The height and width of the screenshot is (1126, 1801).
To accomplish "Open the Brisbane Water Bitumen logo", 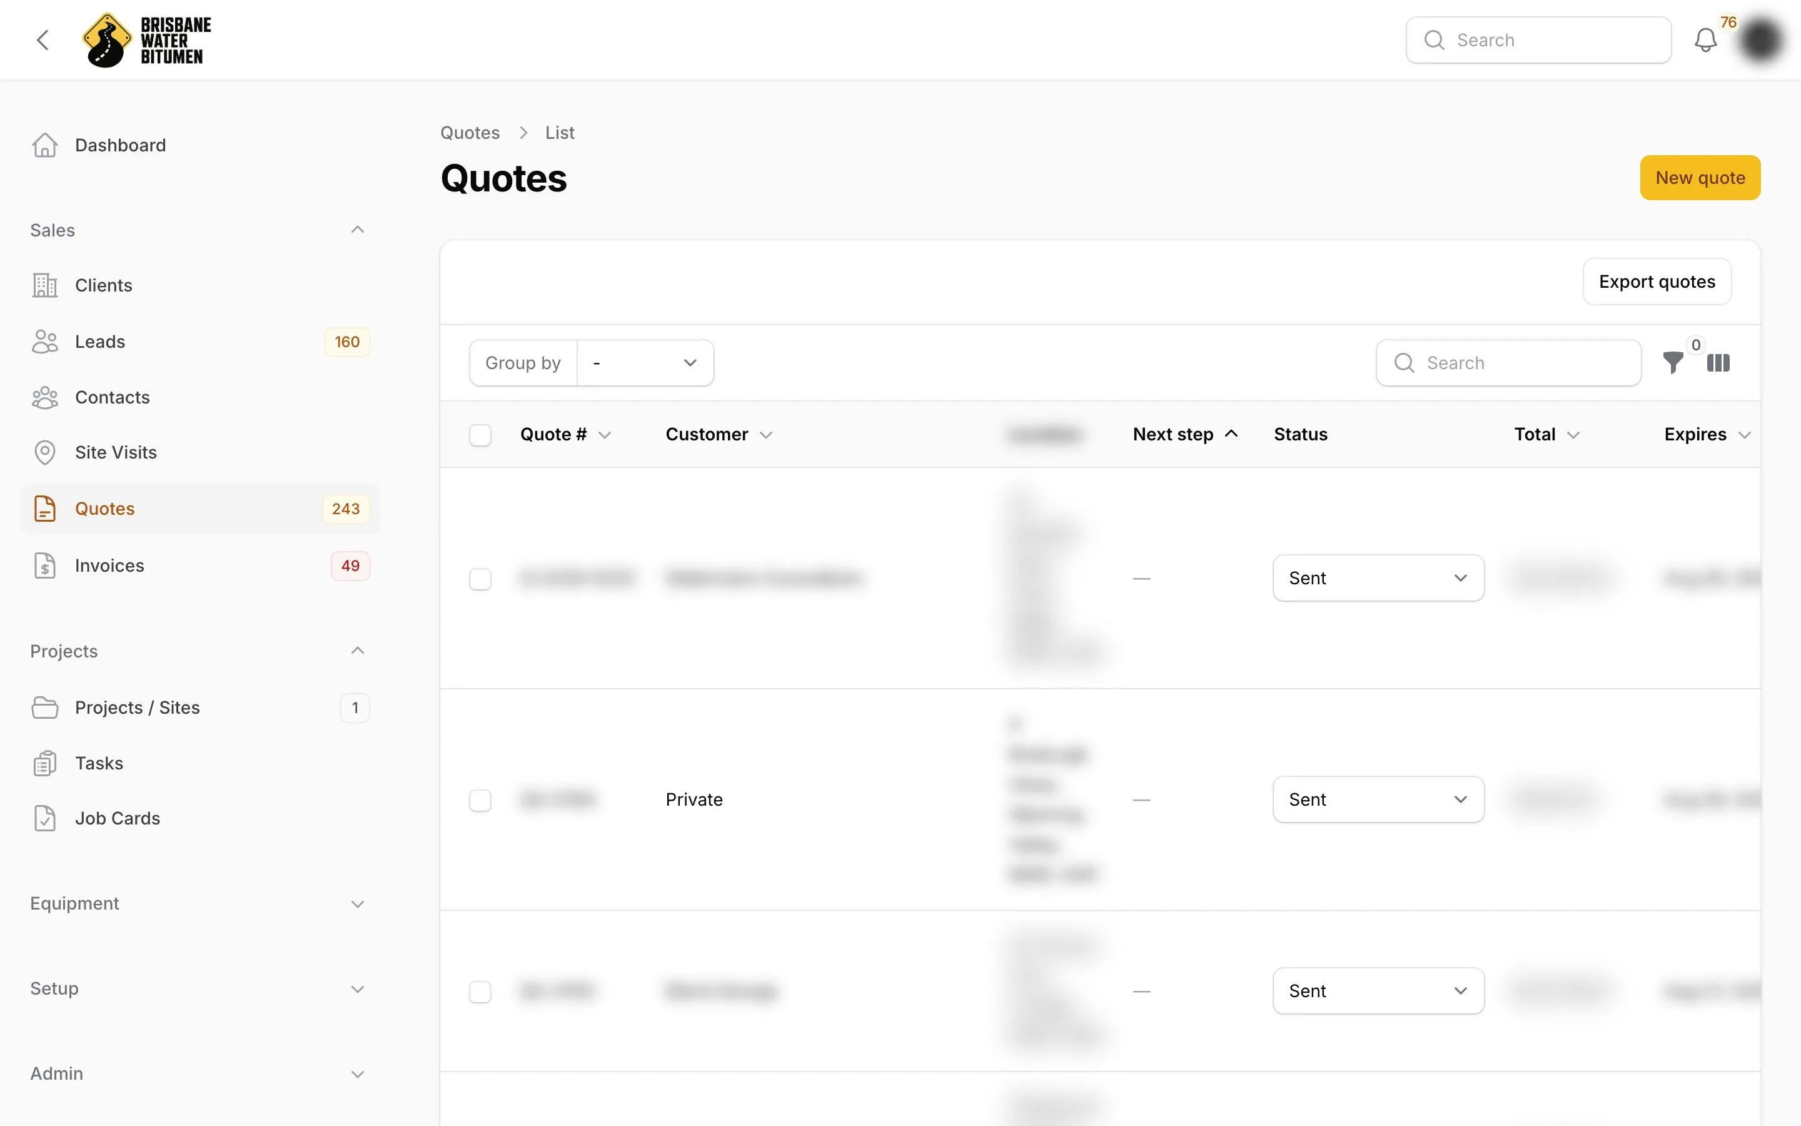I will click(x=146, y=40).
